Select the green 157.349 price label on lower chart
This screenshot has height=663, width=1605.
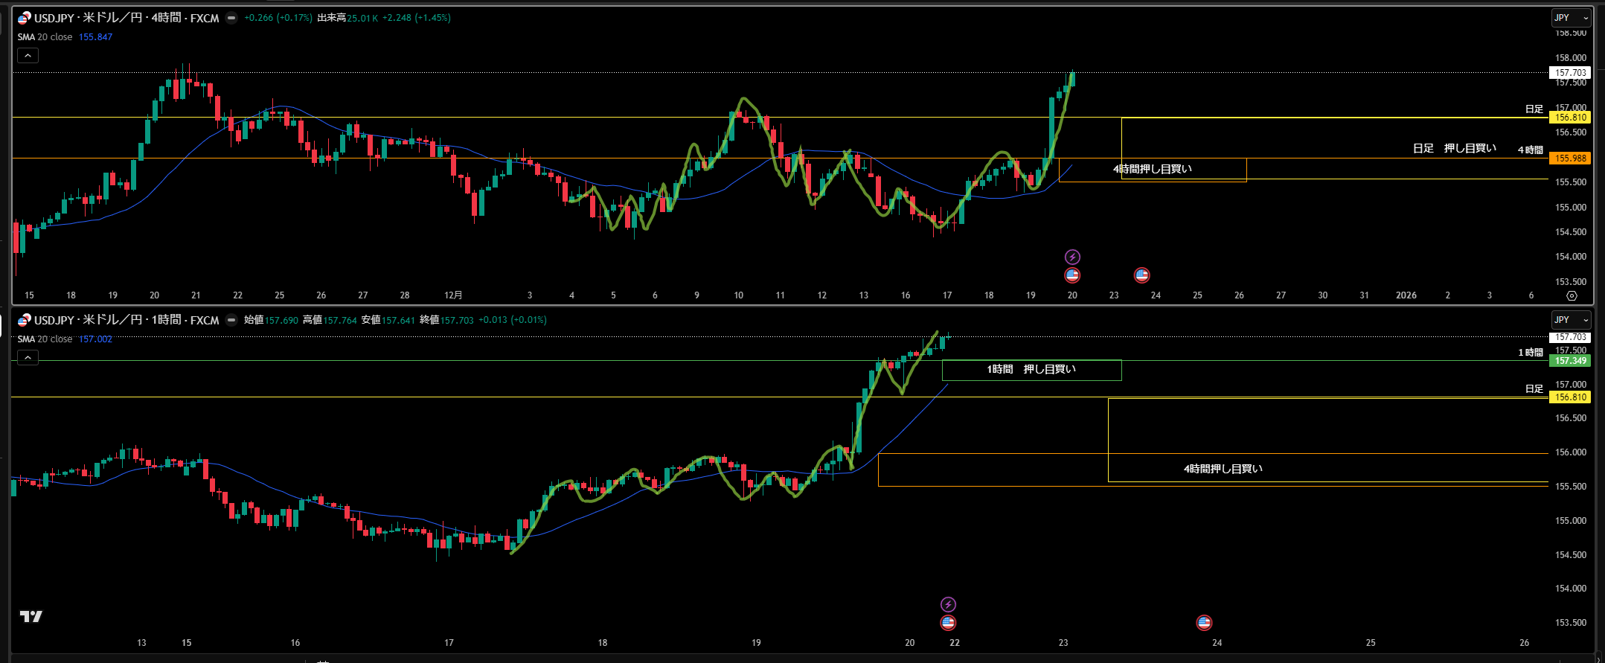(1571, 361)
